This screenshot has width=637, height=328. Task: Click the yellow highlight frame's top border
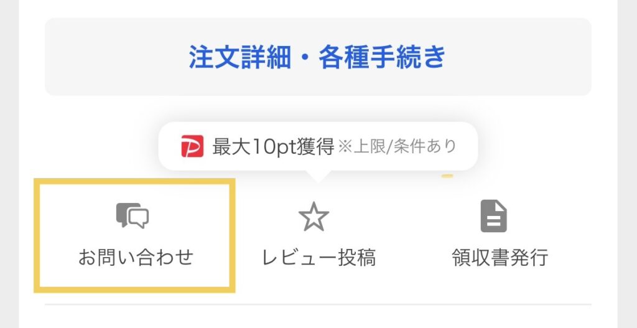134,182
